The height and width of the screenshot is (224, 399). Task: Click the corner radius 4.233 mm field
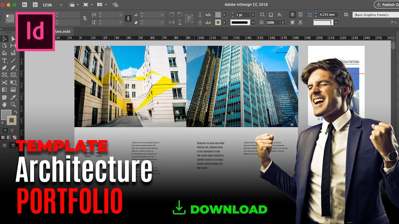[329, 15]
